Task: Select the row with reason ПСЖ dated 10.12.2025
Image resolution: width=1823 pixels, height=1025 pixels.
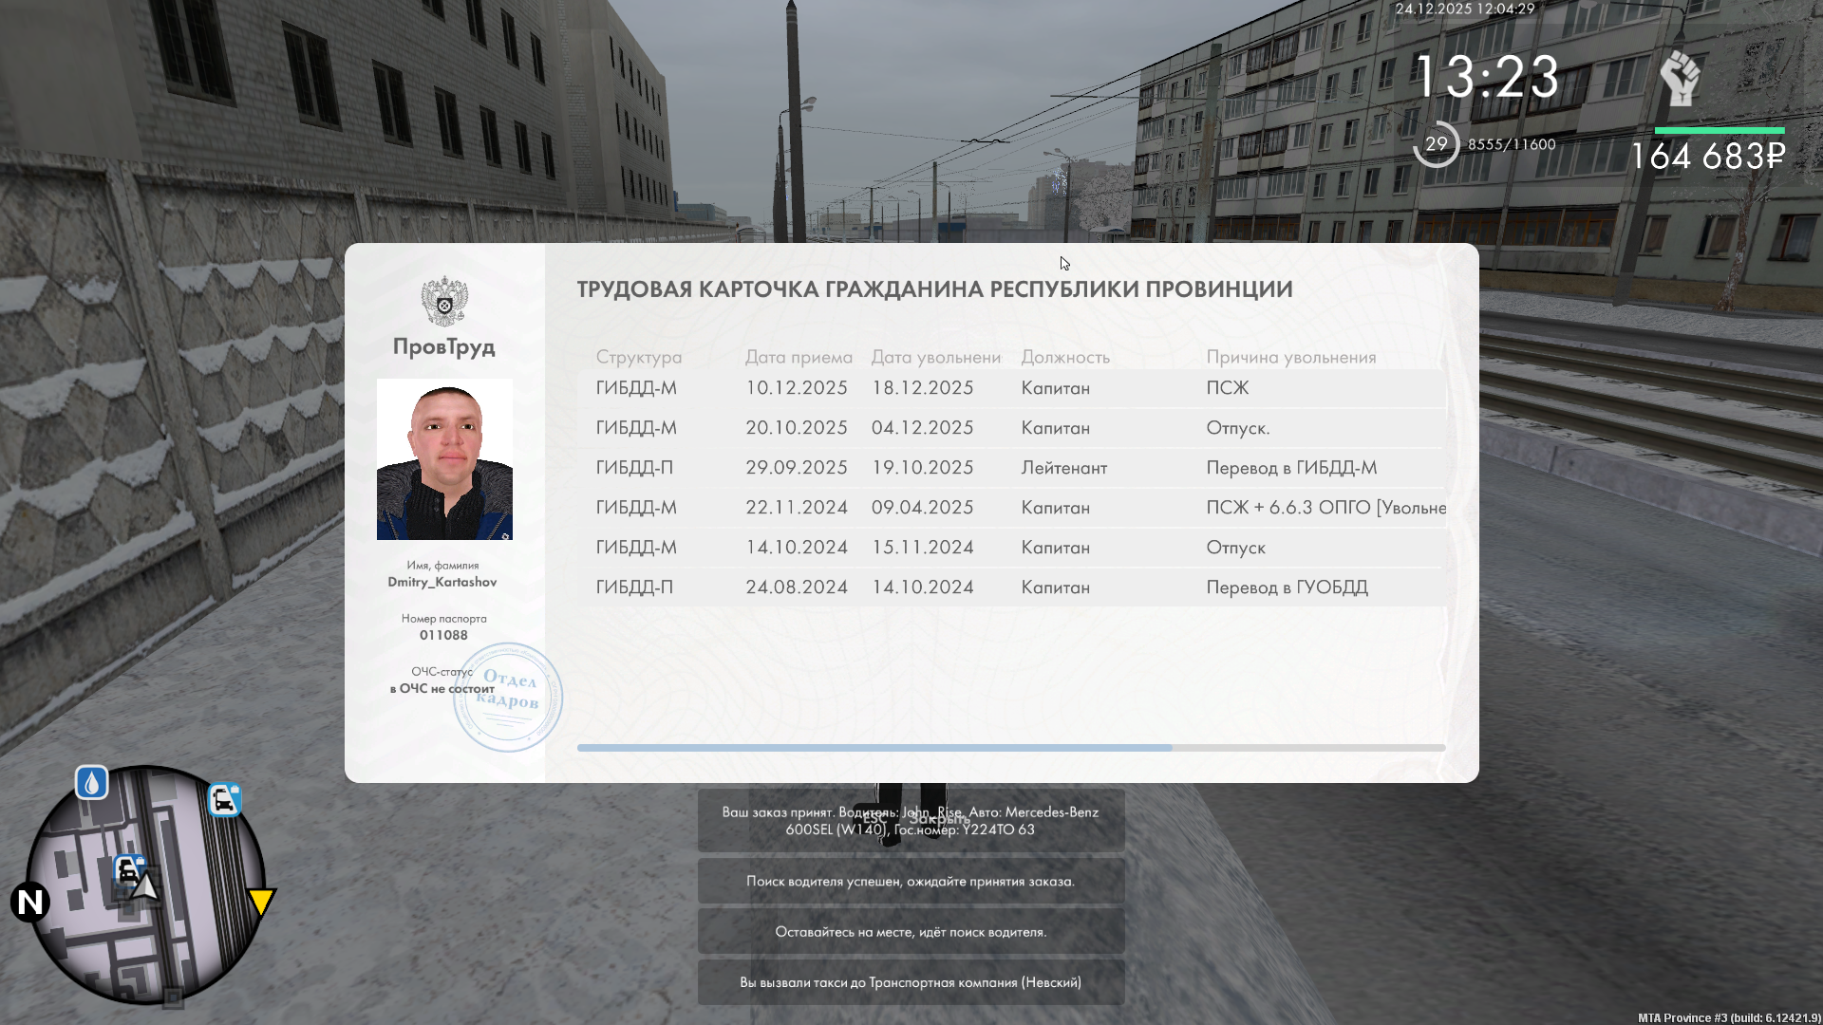Action: [1011, 388]
